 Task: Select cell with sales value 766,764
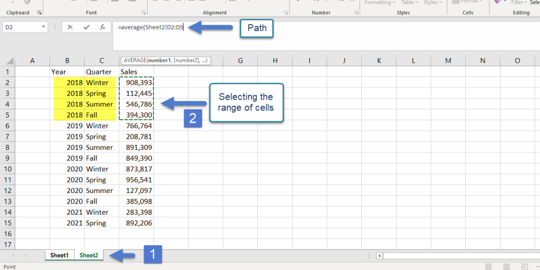[x=137, y=126]
